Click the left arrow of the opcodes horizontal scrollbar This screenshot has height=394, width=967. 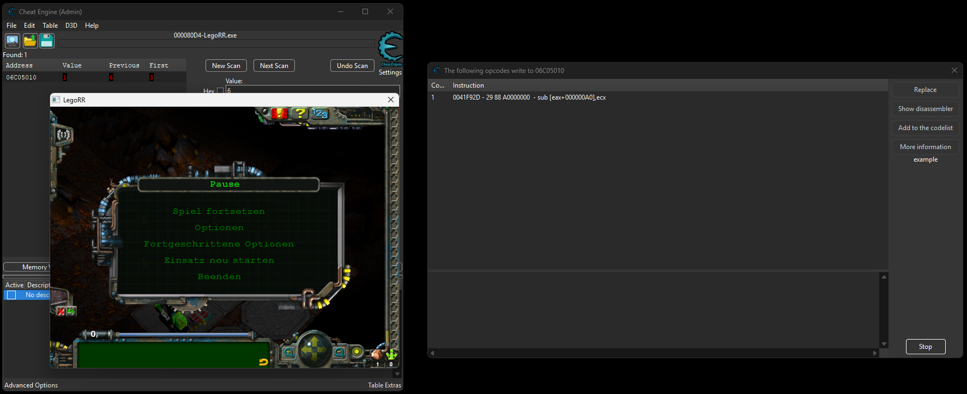coord(432,353)
